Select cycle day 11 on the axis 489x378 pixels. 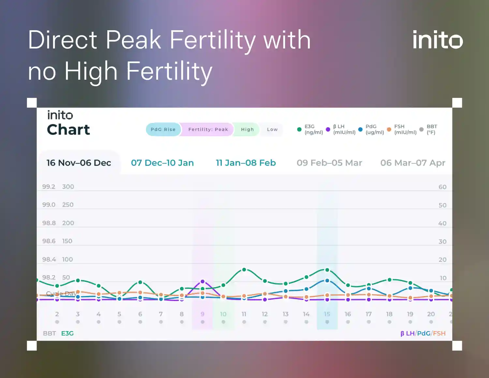(244, 314)
